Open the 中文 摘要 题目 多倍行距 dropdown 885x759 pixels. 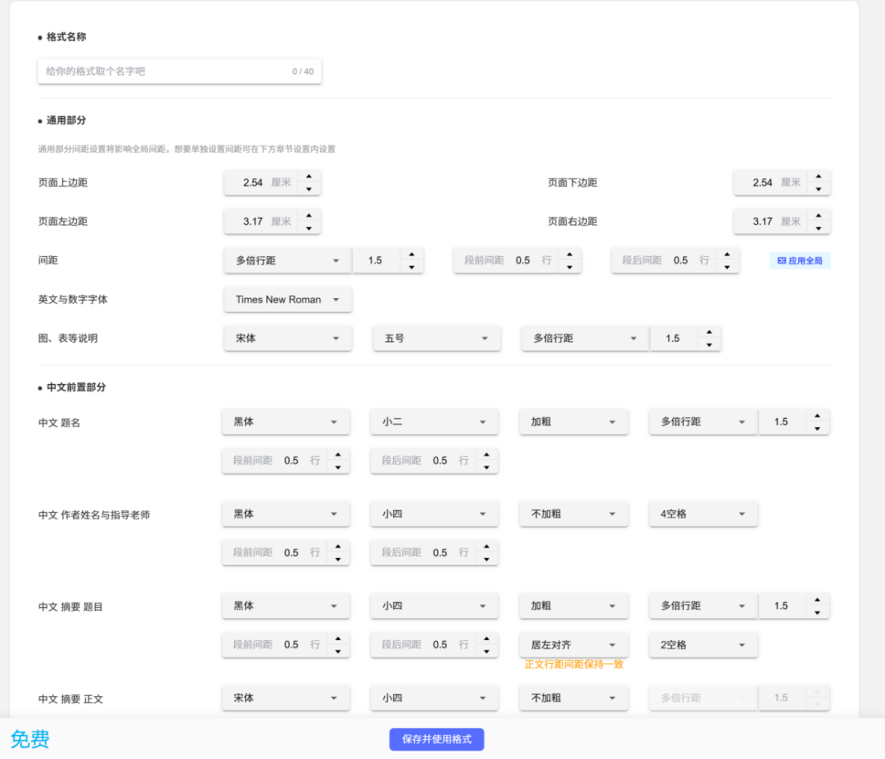coord(703,606)
